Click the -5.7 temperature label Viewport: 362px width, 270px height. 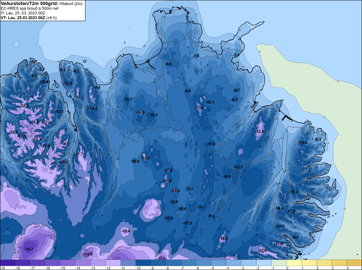34,62
